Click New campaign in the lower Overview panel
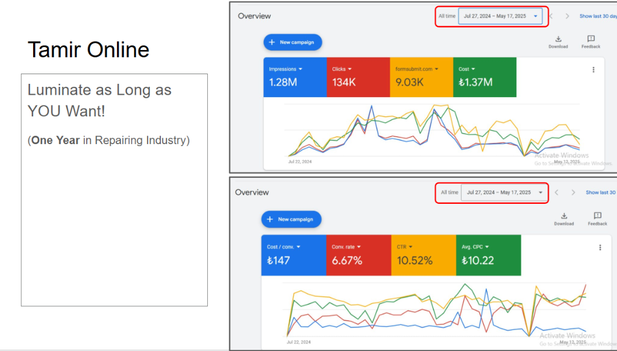Image resolution: width=617 pixels, height=351 pixels. click(x=291, y=220)
